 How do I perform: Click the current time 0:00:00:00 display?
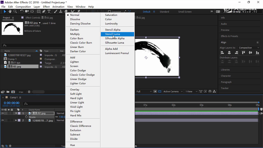pyautogui.click(x=11, y=103)
